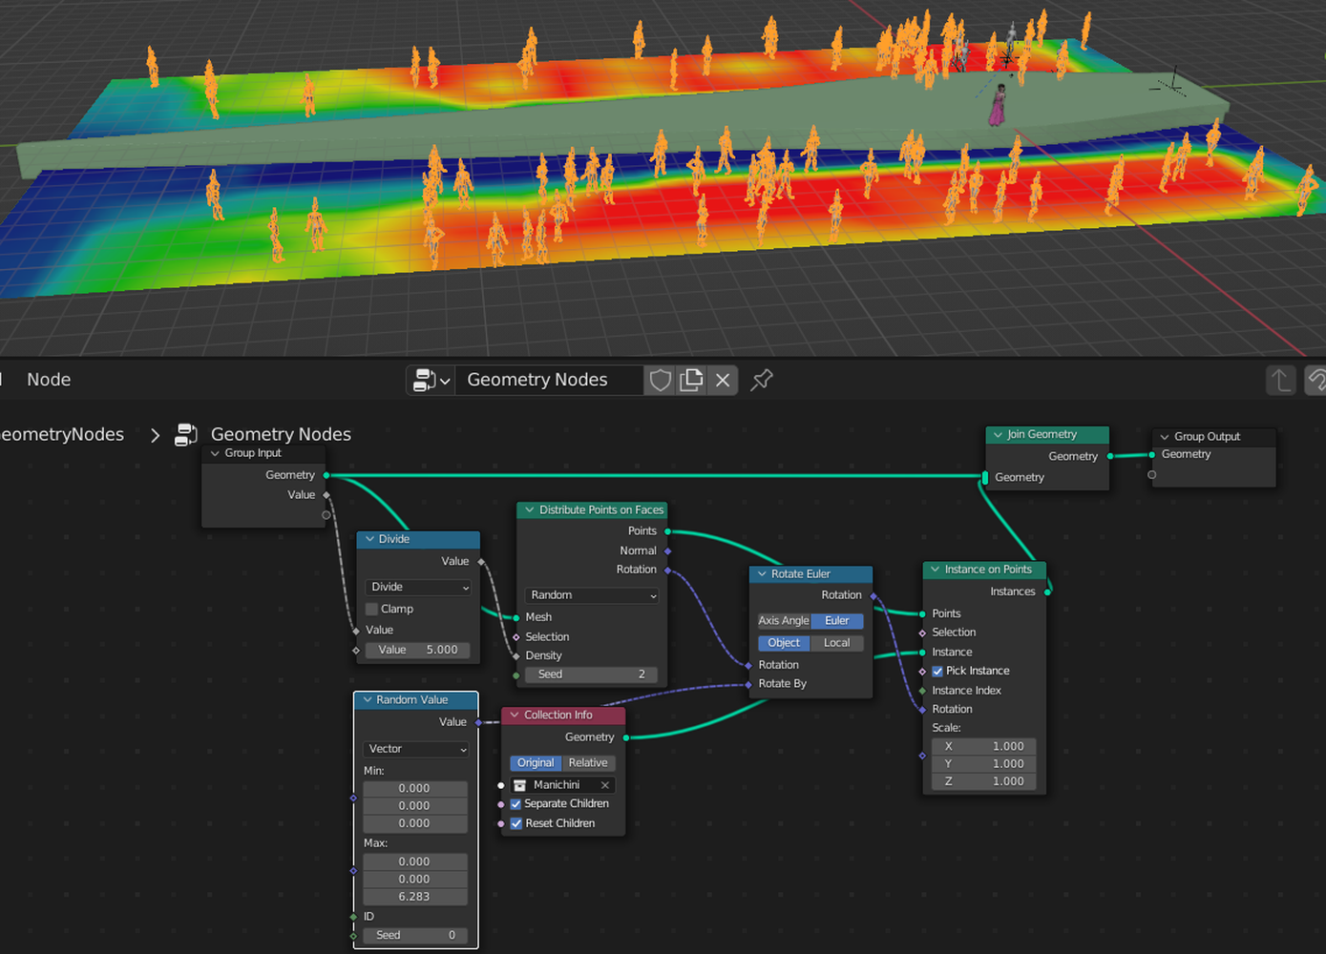Click the GeometryNodes breadcrumb path item
Image resolution: width=1326 pixels, height=954 pixels.
(62, 434)
